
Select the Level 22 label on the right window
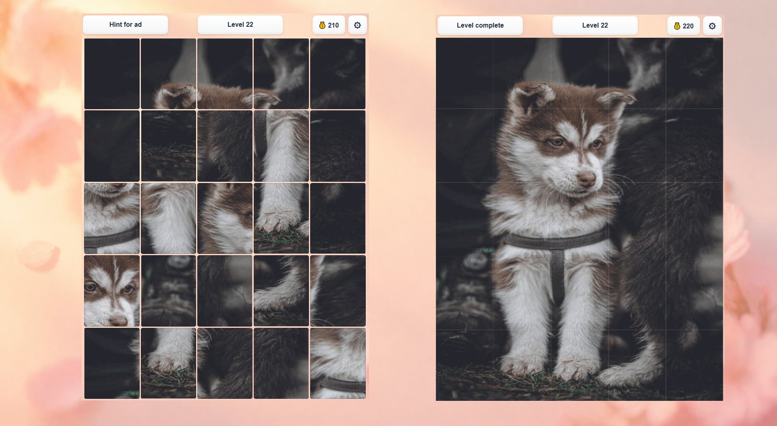point(594,25)
